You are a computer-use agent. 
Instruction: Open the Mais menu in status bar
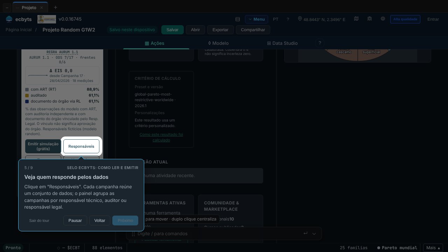(x=433, y=248)
